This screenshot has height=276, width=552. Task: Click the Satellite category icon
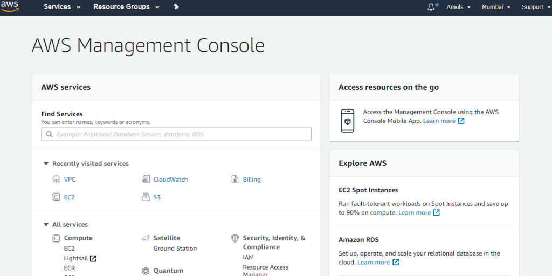pyautogui.click(x=146, y=238)
